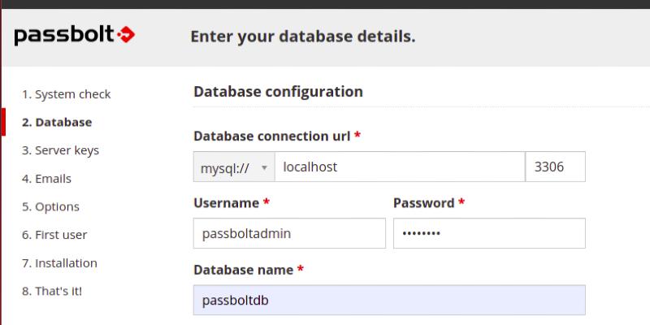
Task: Navigate to the Options step
Action: [50, 206]
